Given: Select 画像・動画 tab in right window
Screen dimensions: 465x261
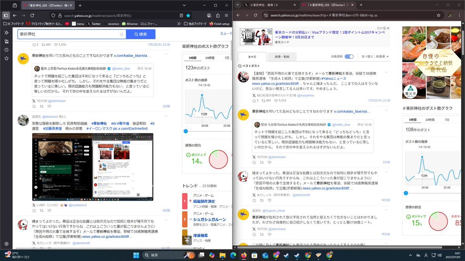Looking at the screenshot, I should coord(282,57).
